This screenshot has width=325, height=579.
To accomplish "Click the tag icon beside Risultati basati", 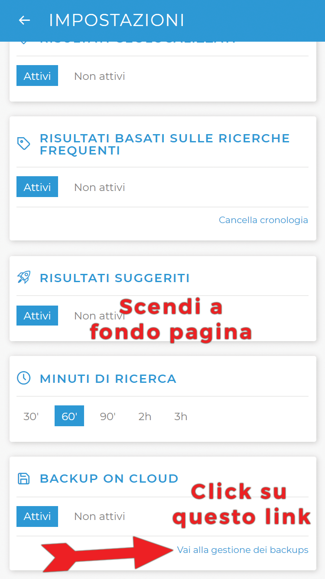I will coord(23,144).
